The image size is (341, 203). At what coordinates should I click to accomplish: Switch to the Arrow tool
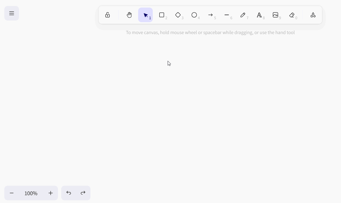point(210,15)
